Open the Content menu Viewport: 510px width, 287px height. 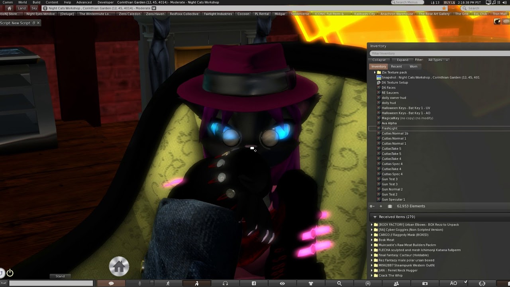(52, 2)
